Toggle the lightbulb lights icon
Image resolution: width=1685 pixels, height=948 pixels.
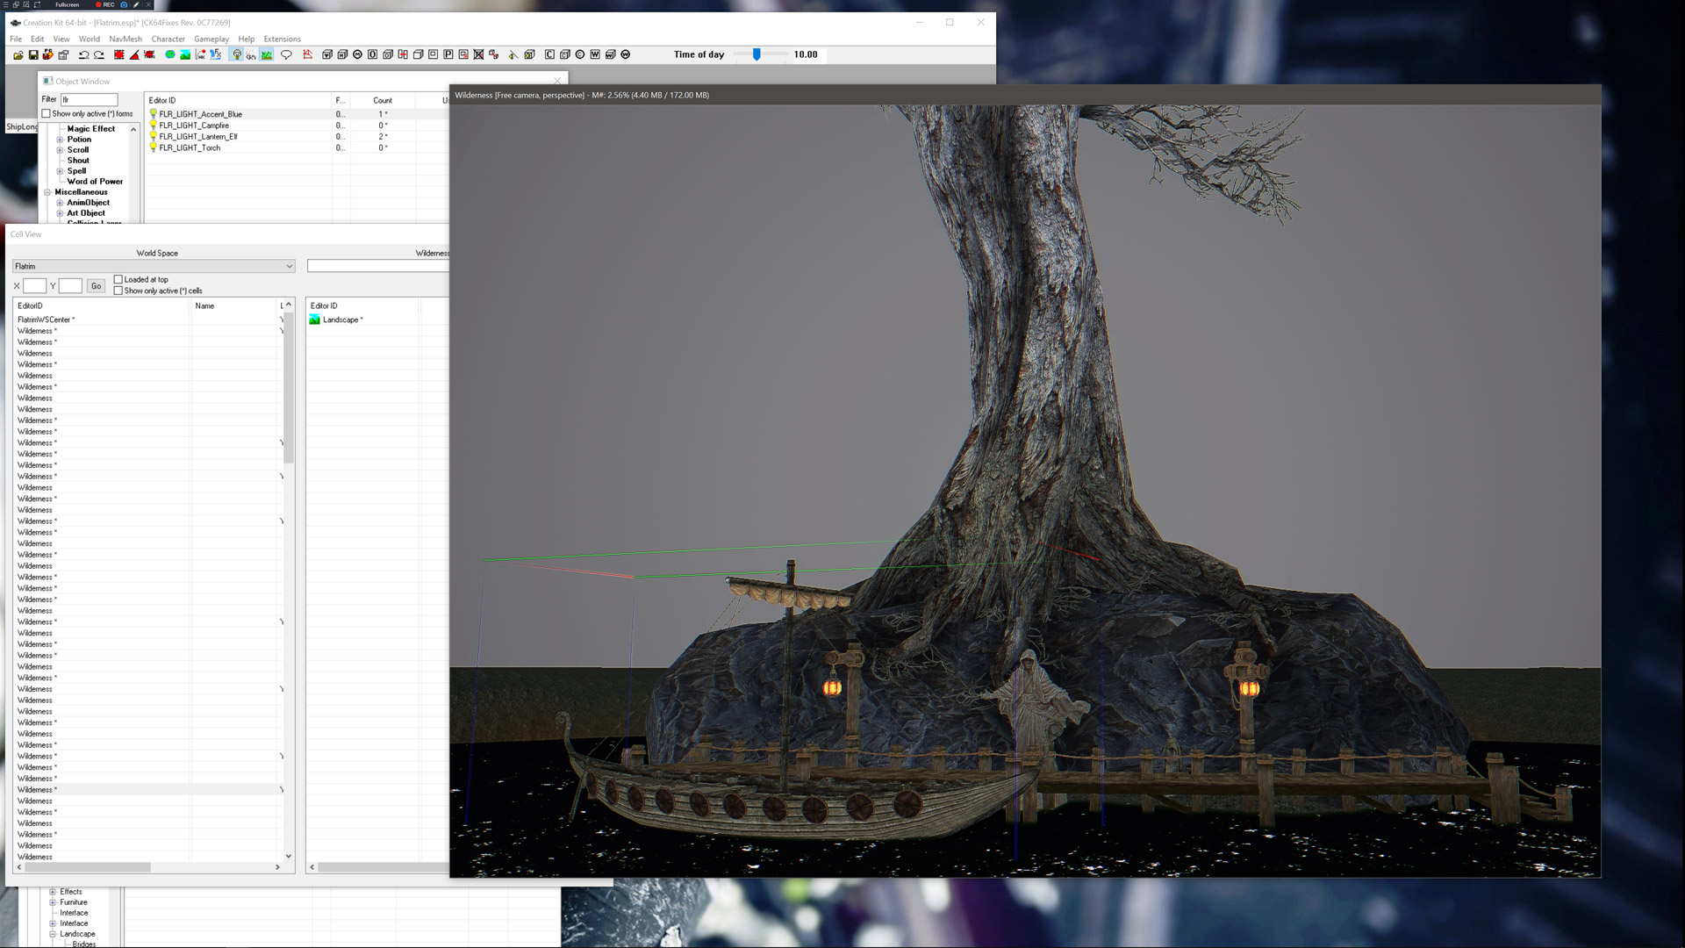coord(237,54)
